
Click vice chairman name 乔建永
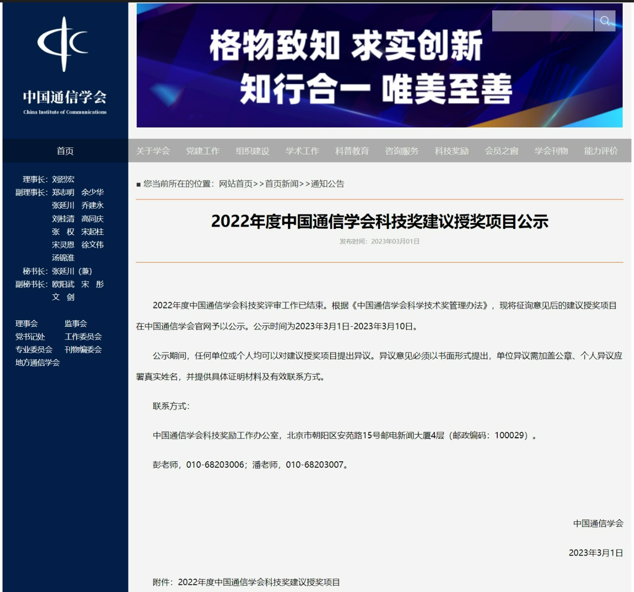(x=92, y=205)
